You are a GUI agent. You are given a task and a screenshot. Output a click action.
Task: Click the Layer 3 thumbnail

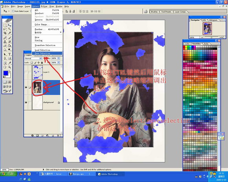click(37, 72)
